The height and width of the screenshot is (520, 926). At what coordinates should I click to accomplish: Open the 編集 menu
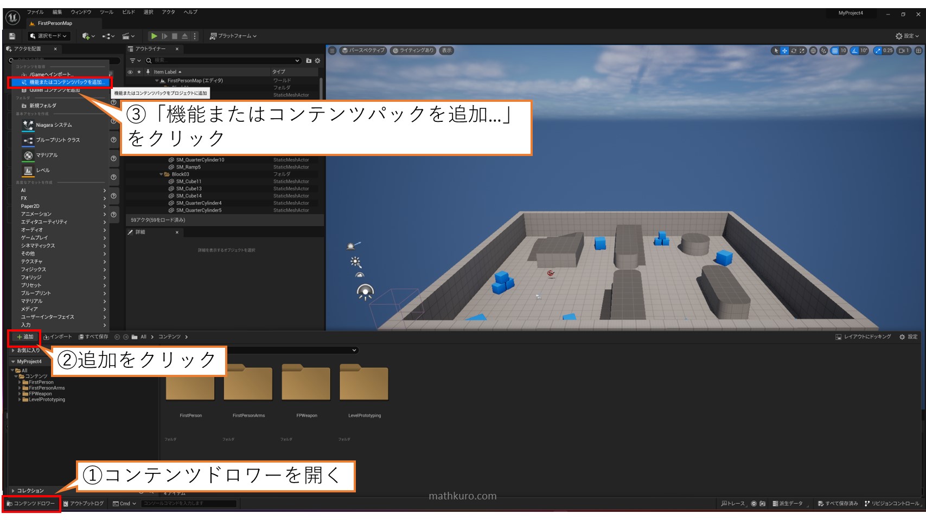[58, 12]
